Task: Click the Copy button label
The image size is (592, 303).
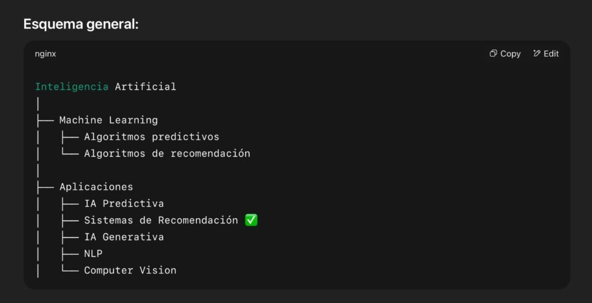Action: tap(510, 54)
